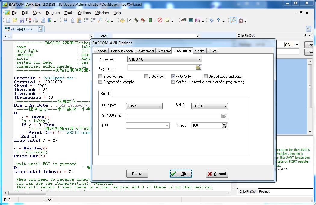This screenshot has height=205, width=316.
Task: Click the editor horizontal scrollbar thumb
Action: point(27,193)
